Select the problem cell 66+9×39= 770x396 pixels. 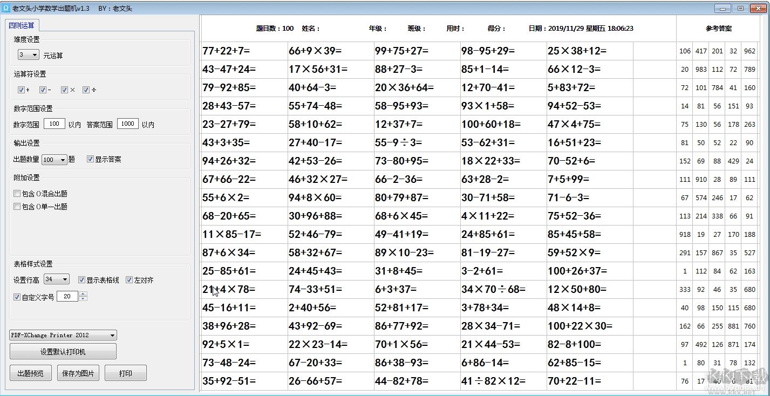tap(331, 51)
